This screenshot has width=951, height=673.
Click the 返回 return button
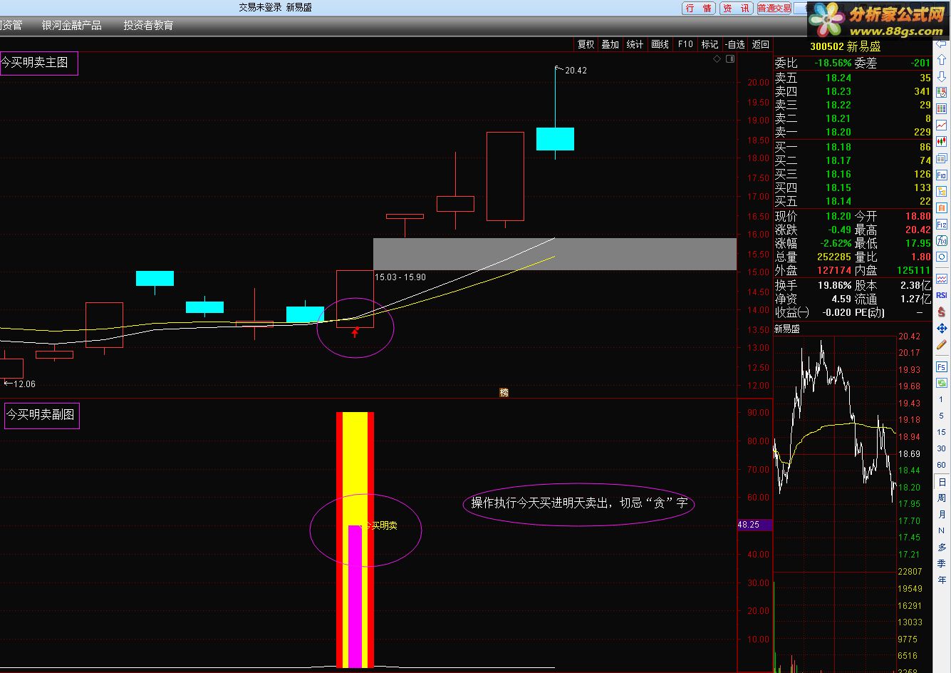[761, 44]
